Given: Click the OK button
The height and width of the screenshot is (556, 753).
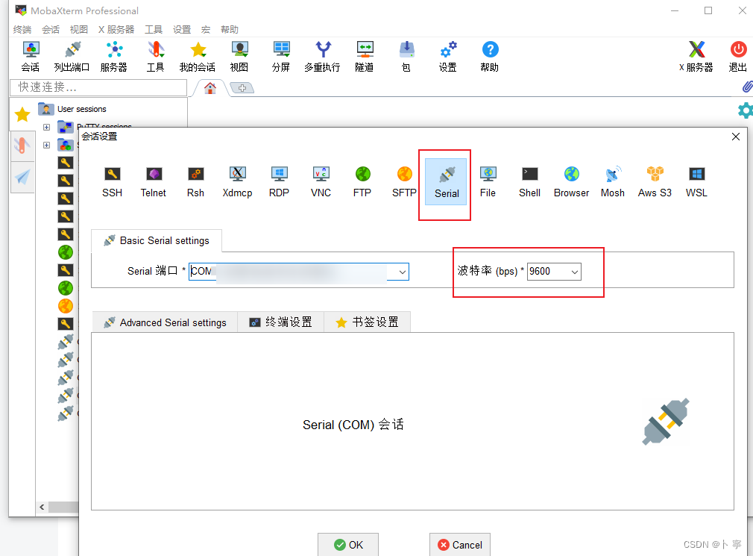Looking at the screenshot, I should [x=348, y=545].
